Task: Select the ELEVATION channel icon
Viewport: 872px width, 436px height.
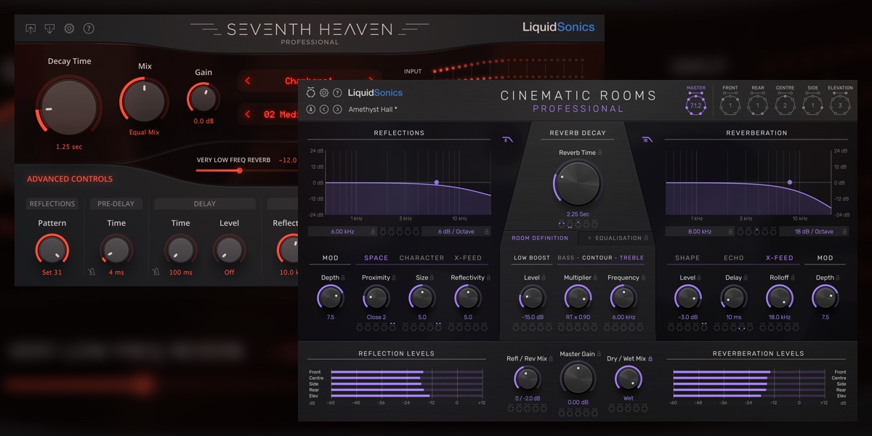Action: pos(840,104)
